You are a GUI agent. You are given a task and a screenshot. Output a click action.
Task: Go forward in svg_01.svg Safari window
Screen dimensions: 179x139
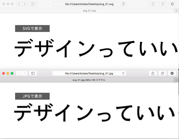[25, 4]
